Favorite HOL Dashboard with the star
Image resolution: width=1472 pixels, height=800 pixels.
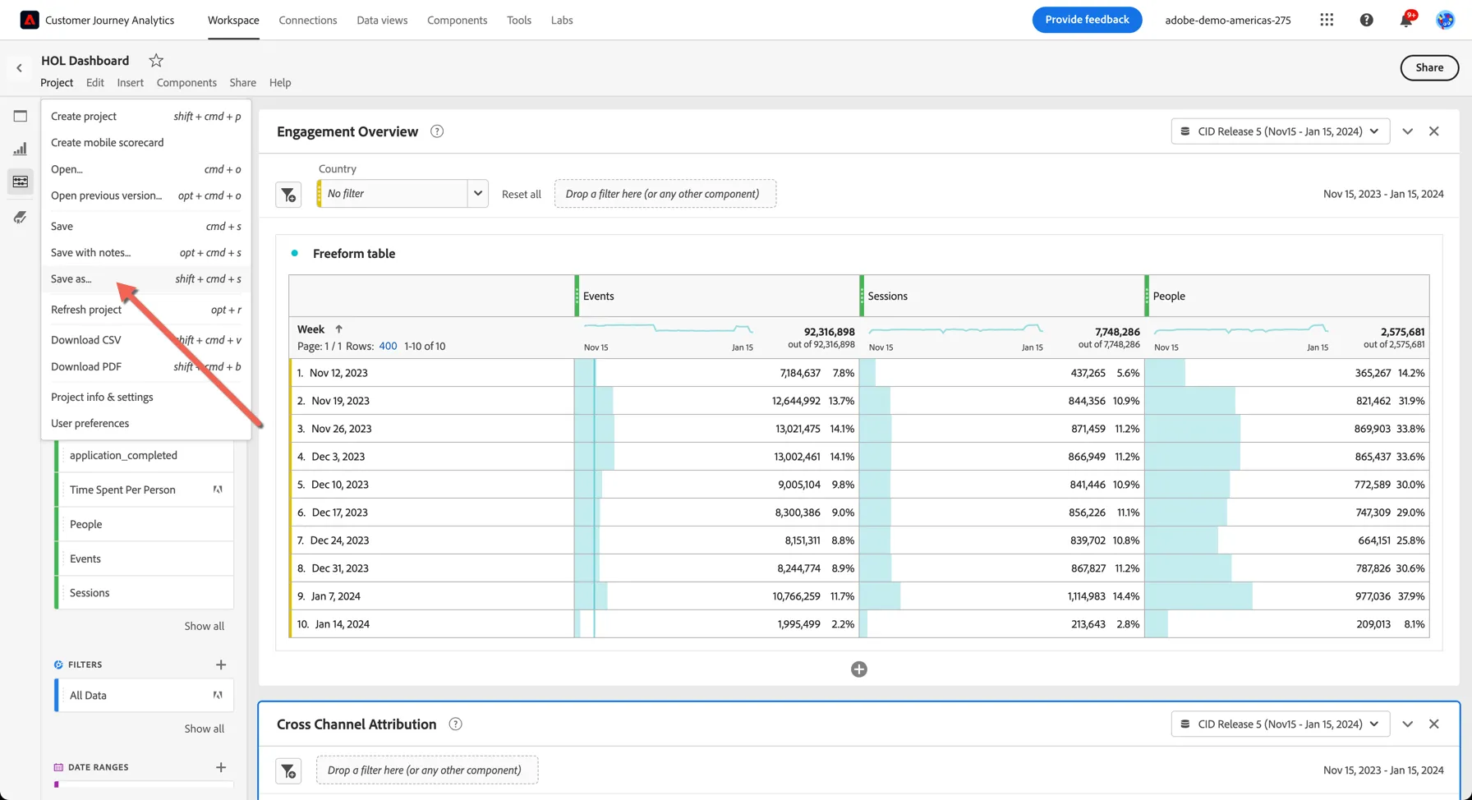(x=156, y=60)
